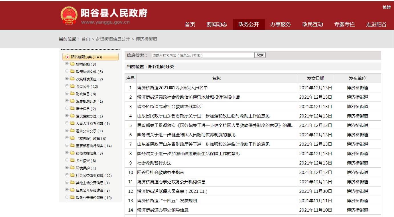Expand the 重要部署执行落实 tree node plus sign
394x217 pixels.
67,145
